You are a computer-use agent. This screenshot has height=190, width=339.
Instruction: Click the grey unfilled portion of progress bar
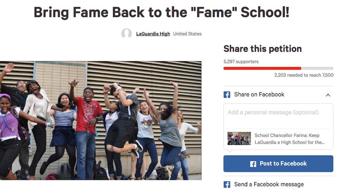317,68
